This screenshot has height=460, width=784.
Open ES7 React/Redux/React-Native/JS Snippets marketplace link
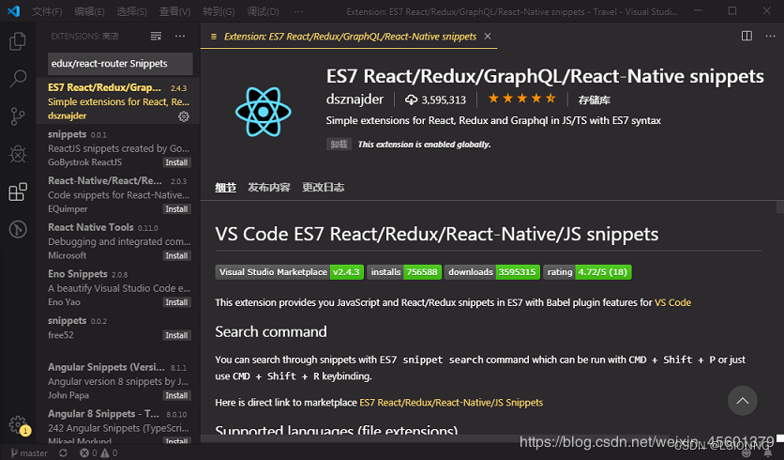click(x=451, y=403)
